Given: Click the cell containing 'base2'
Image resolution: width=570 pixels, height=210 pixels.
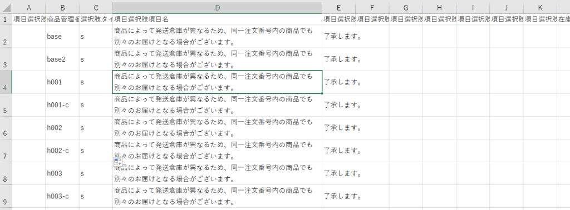Looking at the screenshot, I should (x=62, y=59).
